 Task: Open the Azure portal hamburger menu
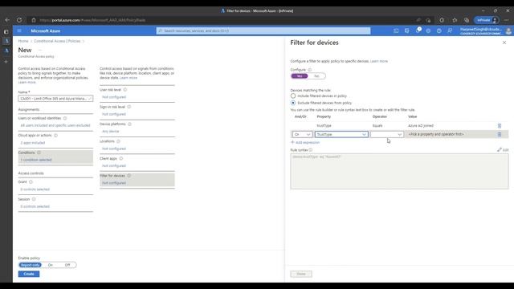click(19, 31)
